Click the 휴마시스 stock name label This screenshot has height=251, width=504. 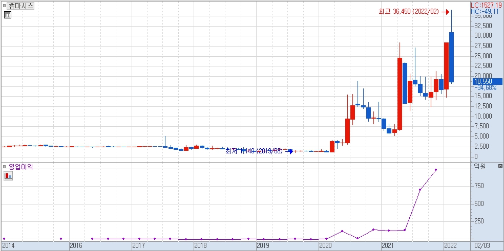(20, 6)
